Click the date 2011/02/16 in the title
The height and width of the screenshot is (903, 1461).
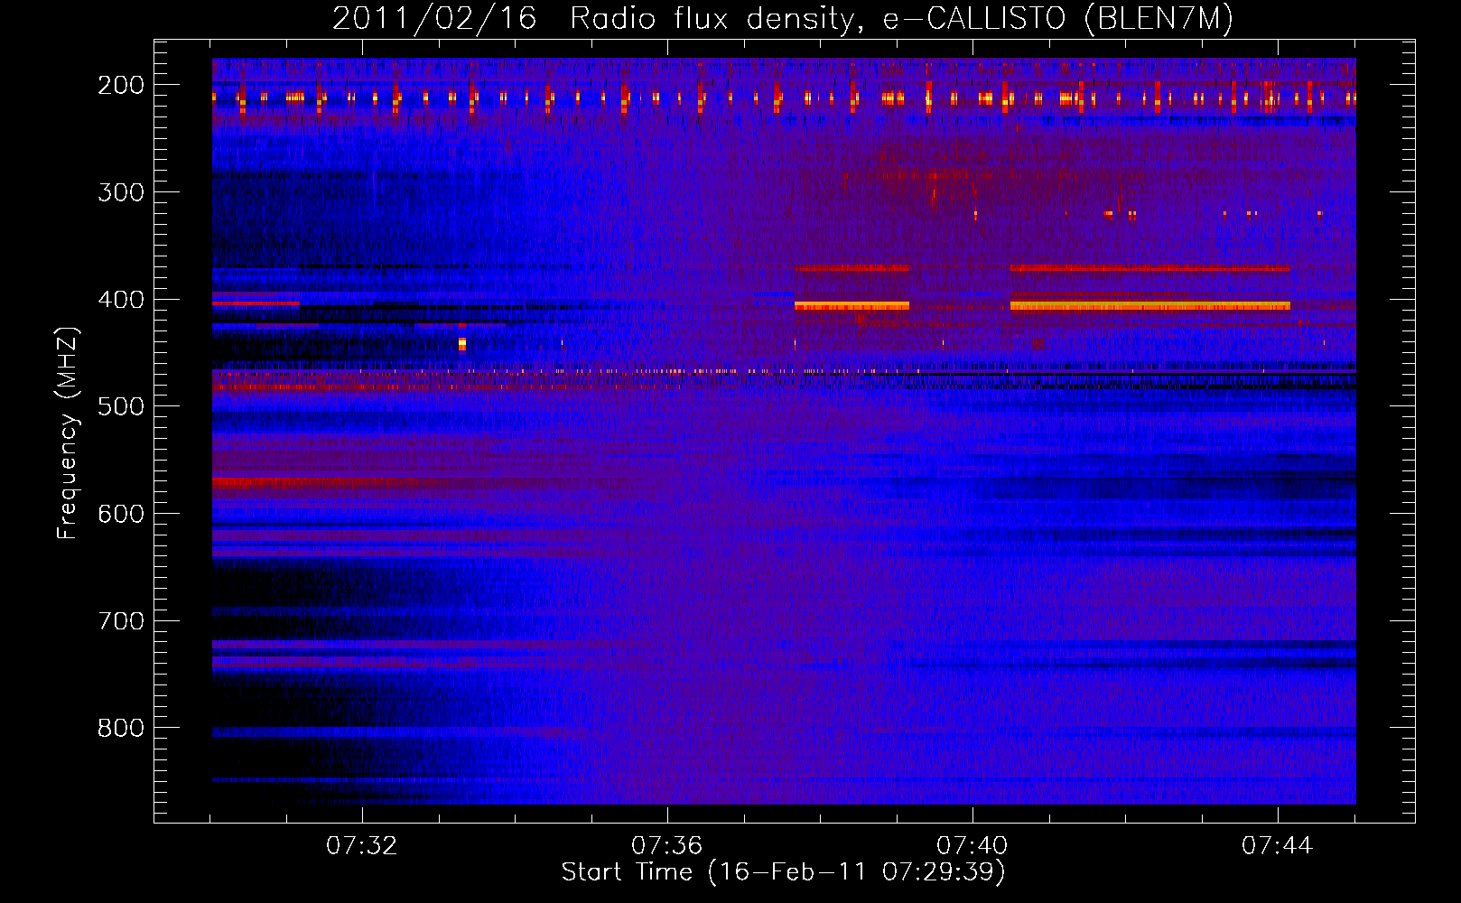click(434, 18)
